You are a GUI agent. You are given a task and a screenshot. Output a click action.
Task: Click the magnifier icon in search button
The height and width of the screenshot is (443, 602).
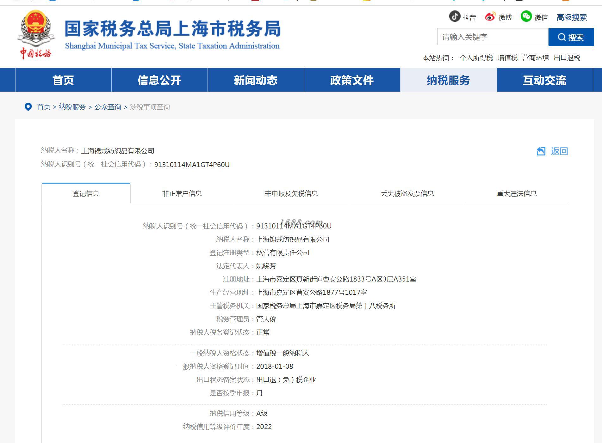point(562,37)
